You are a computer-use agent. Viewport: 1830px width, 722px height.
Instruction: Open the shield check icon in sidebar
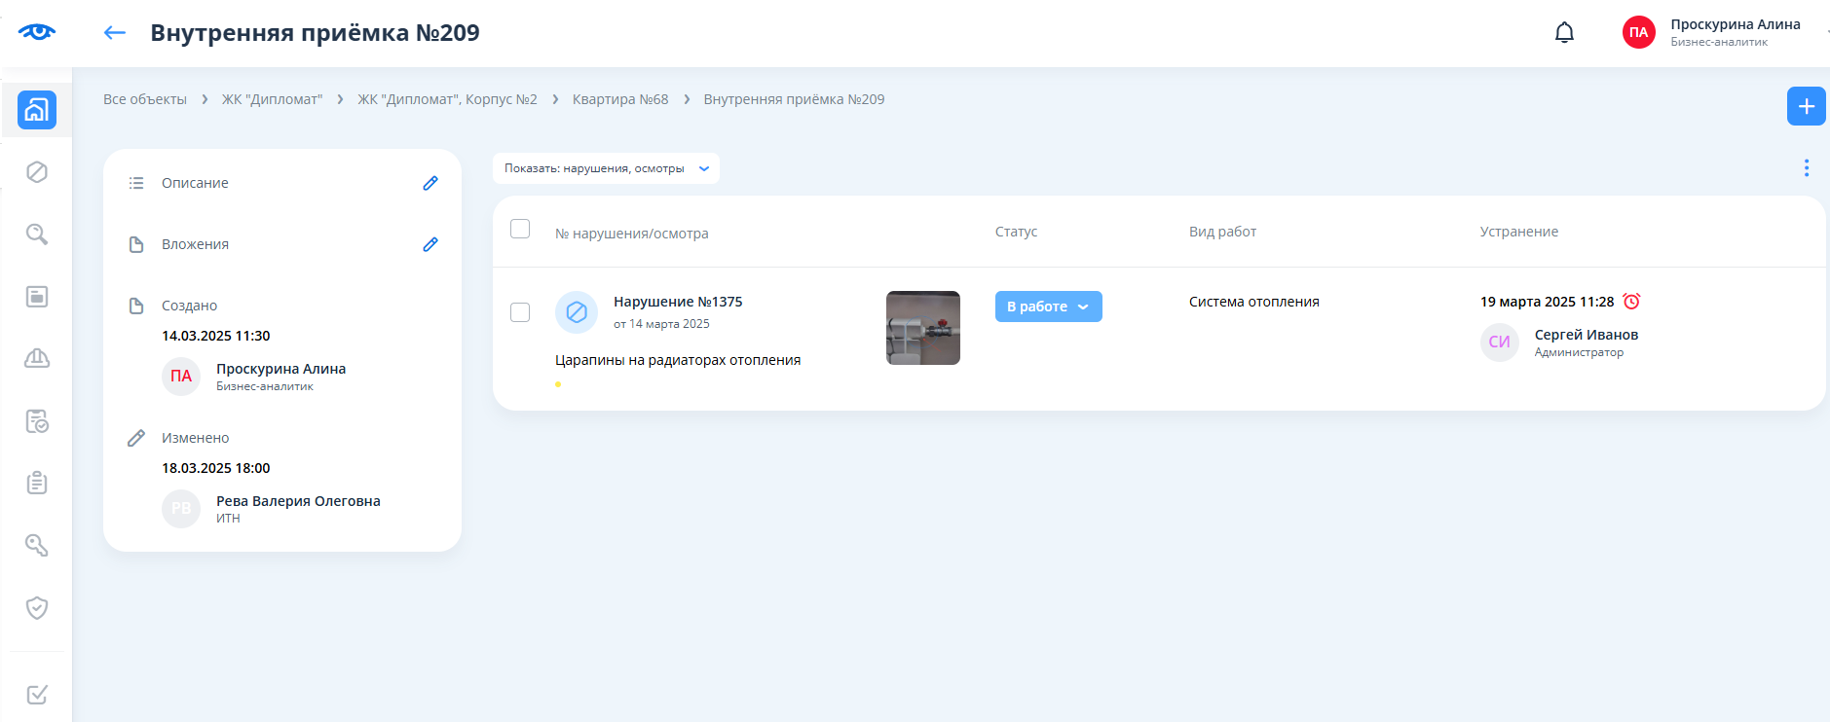[x=37, y=608]
